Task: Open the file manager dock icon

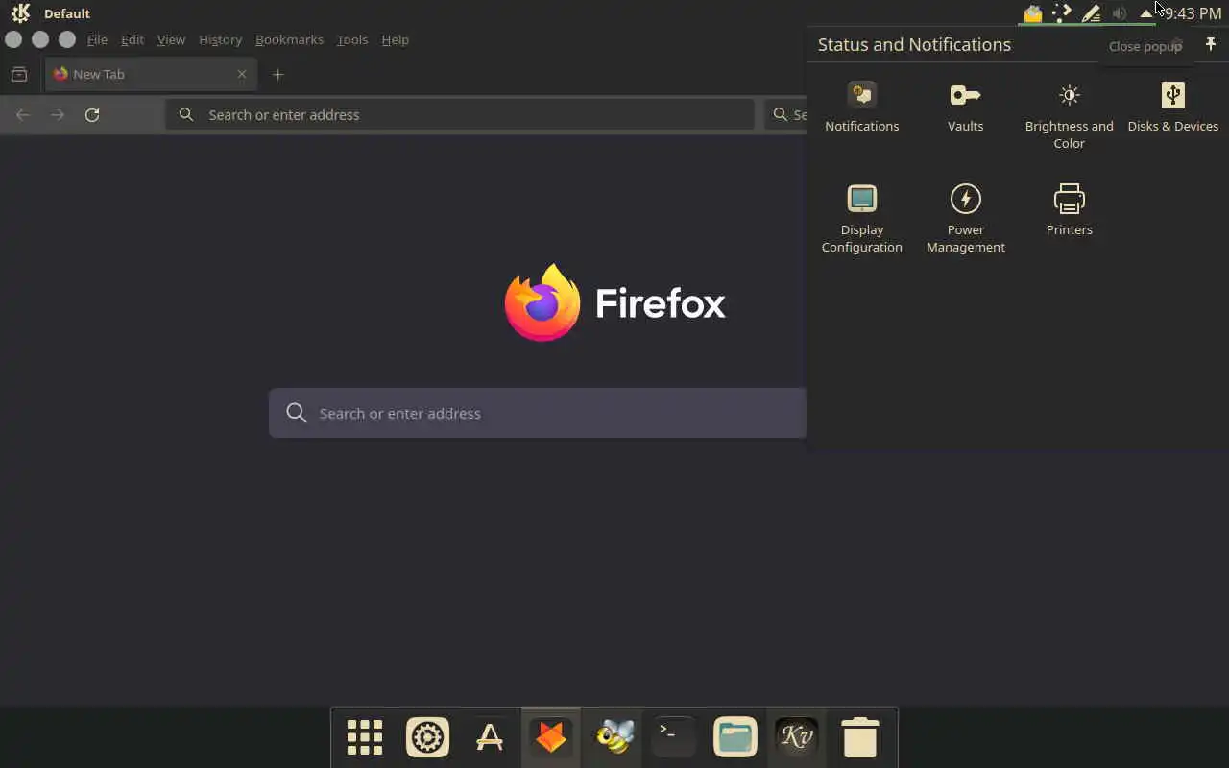Action: [x=735, y=737]
